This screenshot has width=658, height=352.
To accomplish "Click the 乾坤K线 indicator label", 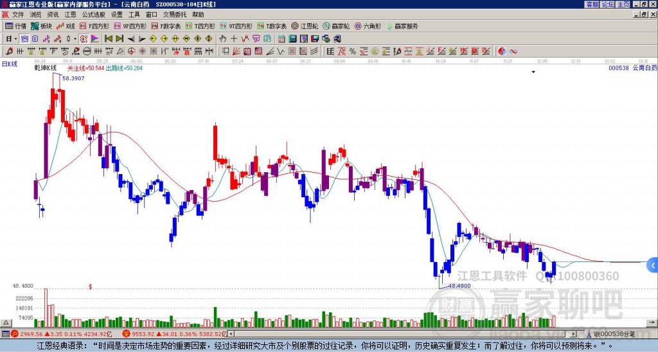I will coord(46,67).
